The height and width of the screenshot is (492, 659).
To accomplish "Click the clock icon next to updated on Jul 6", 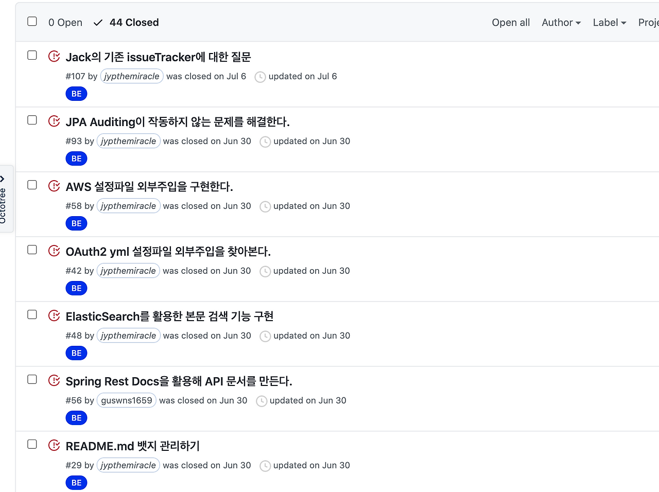I will 261,77.
